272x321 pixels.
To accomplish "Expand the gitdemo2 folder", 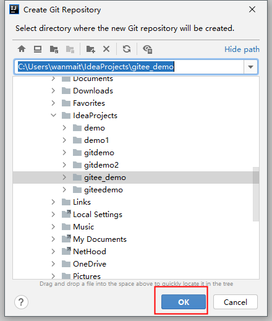I will (64, 165).
